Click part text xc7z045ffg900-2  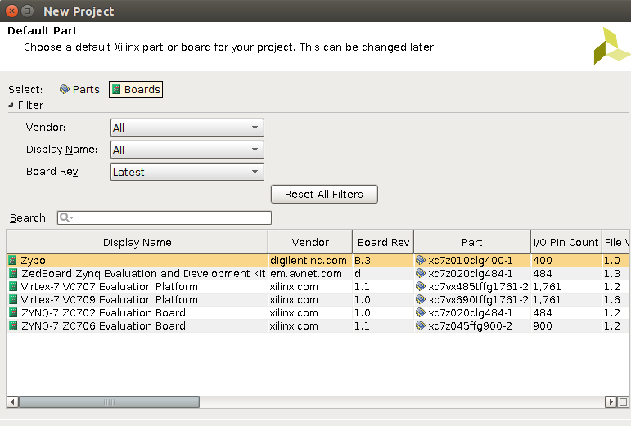click(470, 326)
